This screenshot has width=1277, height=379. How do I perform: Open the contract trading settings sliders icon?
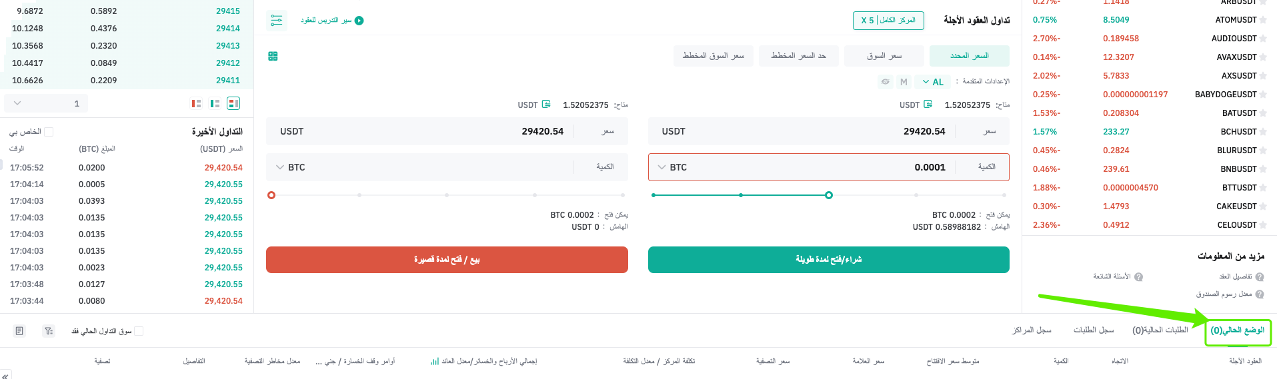[x=277, y=21]
